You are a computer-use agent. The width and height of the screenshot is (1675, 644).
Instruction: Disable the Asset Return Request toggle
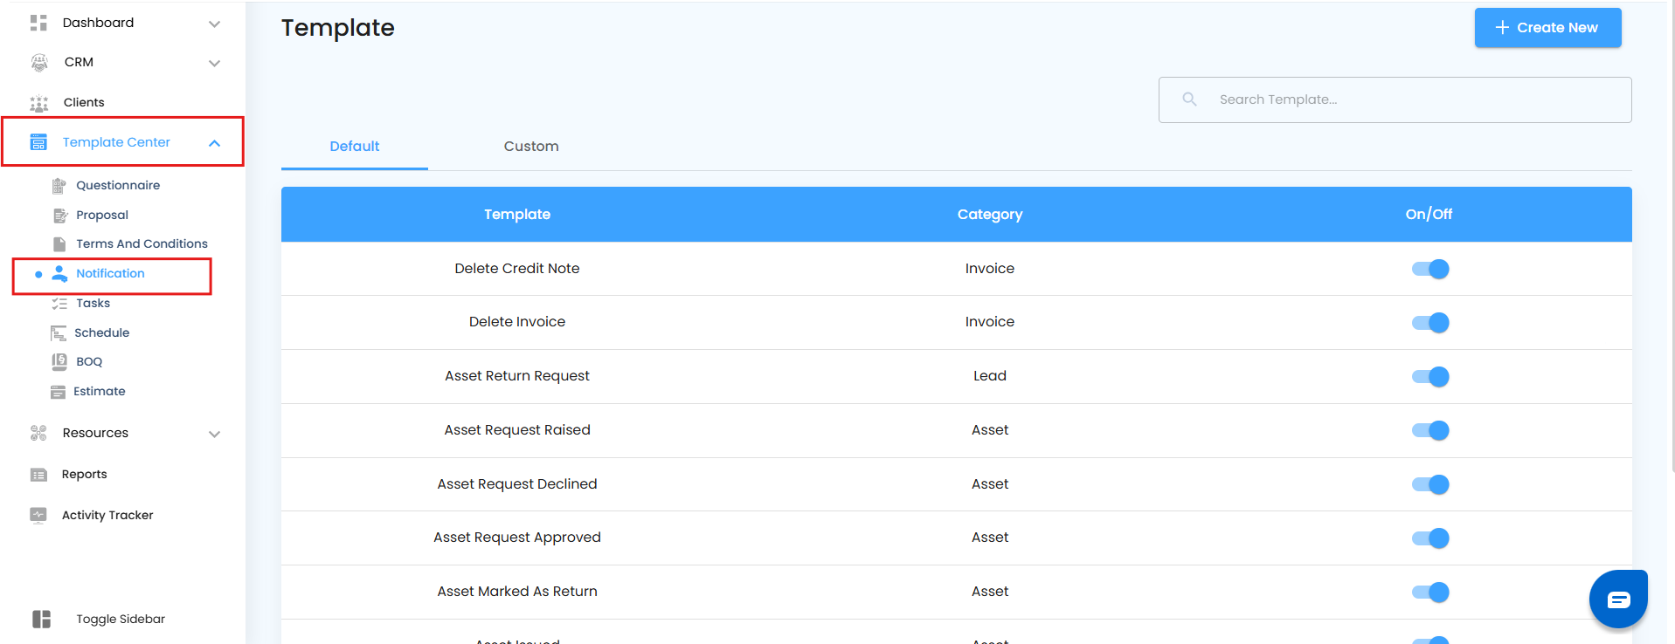click(1430, 377)
